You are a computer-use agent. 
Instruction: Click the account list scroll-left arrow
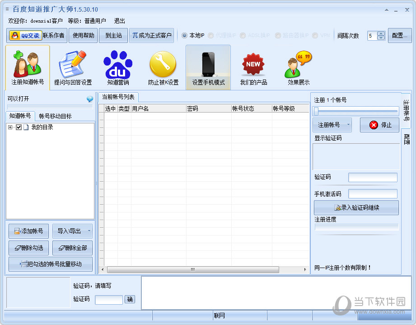pos(103,269)
